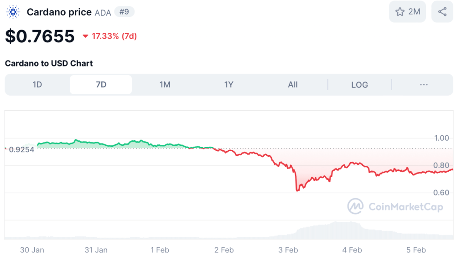This screenshot has height=256, width=467.
Task: Click the 0.9254 opening price label
Action: [22, 149]
